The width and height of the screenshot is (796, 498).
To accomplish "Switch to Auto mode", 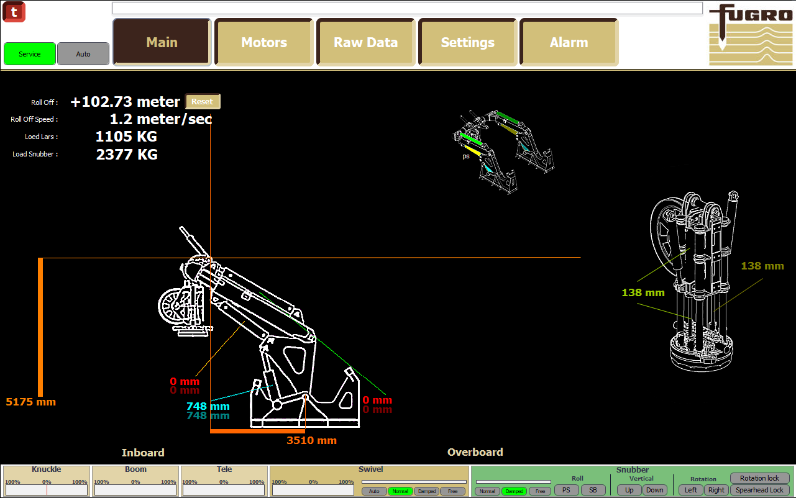I will coord(83,54).
